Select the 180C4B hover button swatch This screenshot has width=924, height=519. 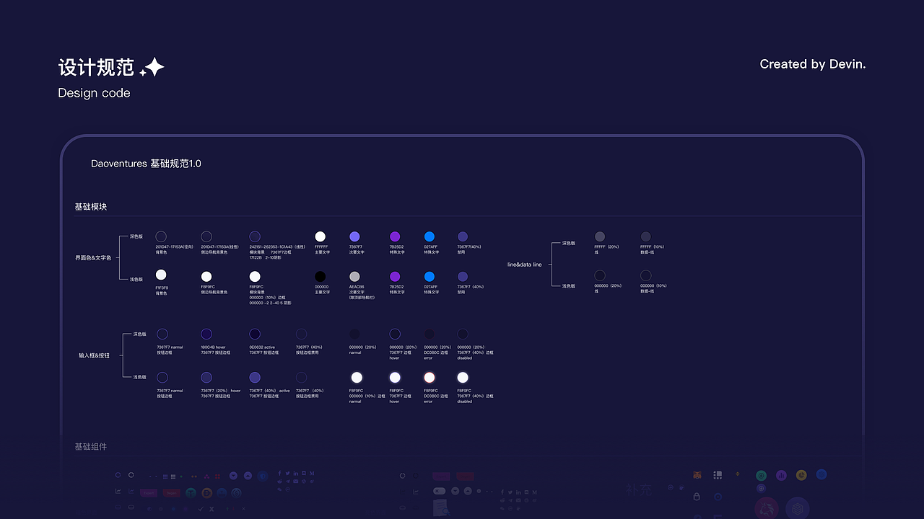[206, 334]
